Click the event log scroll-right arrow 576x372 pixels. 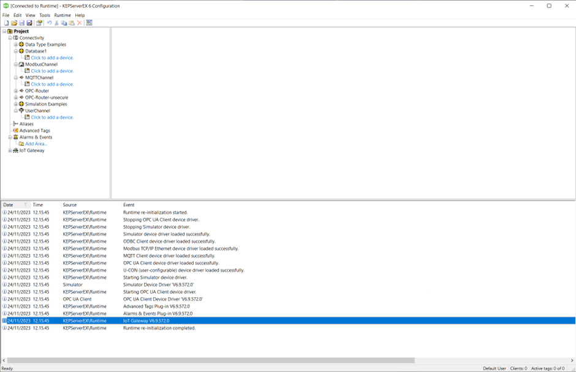(572, 360)
